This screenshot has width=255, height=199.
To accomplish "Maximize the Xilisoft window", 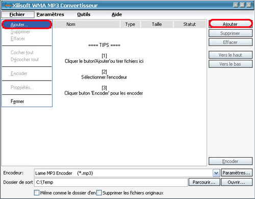I will [242, 5].
